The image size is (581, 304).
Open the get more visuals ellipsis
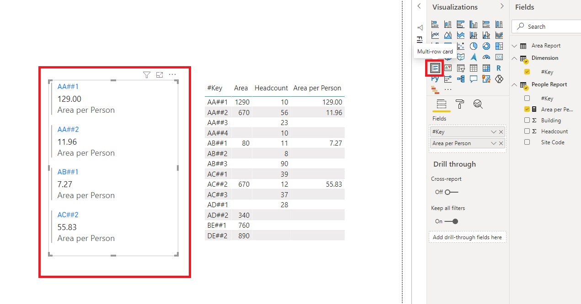pyautogui.click(x=448, y=89)
